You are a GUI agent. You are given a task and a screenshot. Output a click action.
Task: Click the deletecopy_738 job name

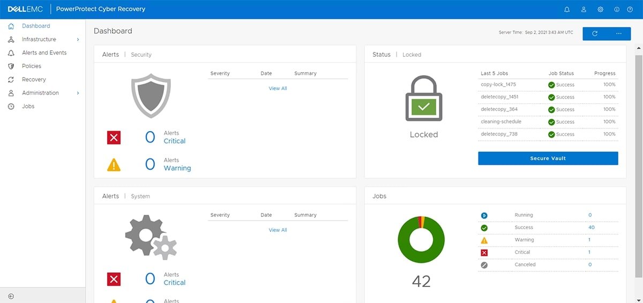[499, 134]
